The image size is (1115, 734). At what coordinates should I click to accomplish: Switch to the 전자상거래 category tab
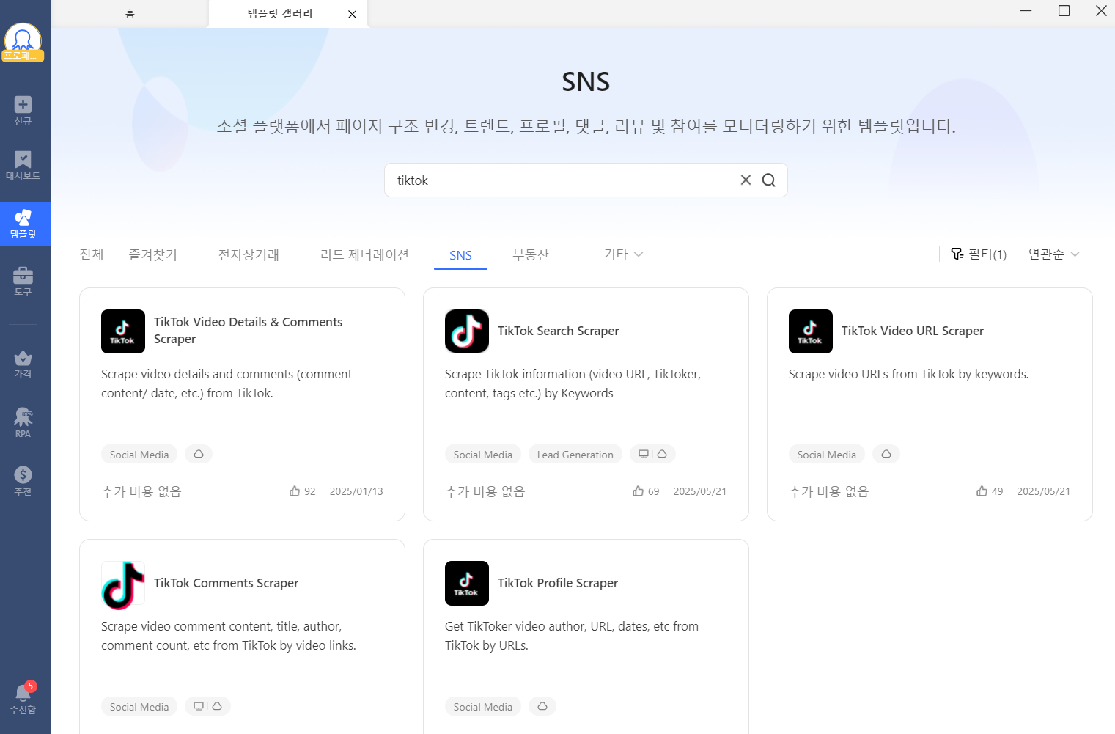click(x=249, y=254)
